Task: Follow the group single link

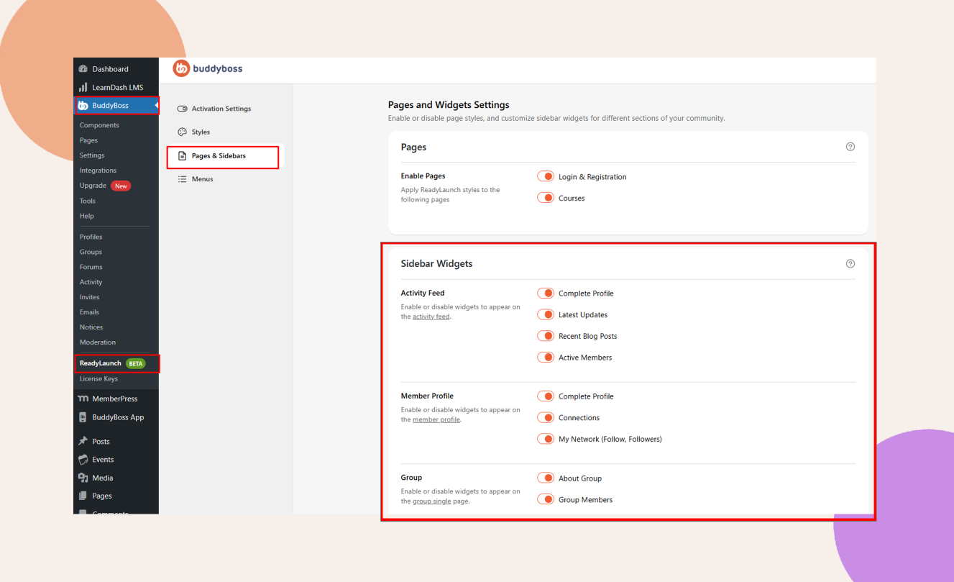Action: tap(432, 501)
